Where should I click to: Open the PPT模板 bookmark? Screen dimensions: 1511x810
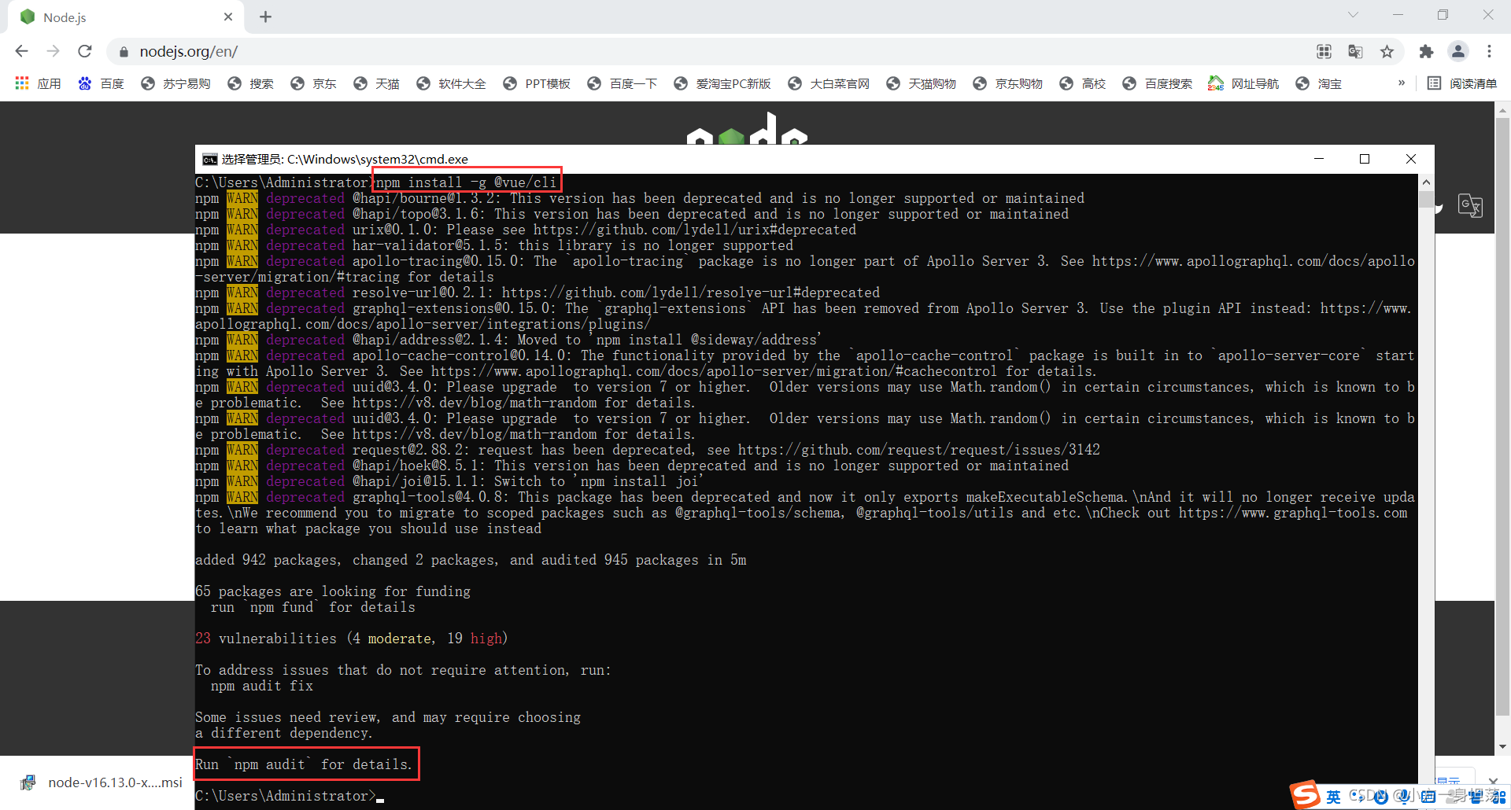537,83
